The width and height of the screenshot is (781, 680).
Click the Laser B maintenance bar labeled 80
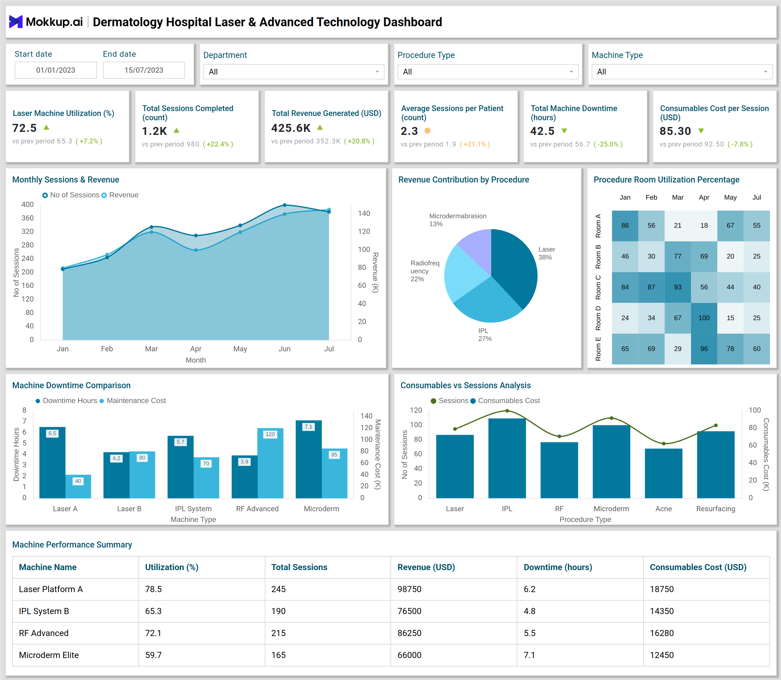(x=142, y=475)
